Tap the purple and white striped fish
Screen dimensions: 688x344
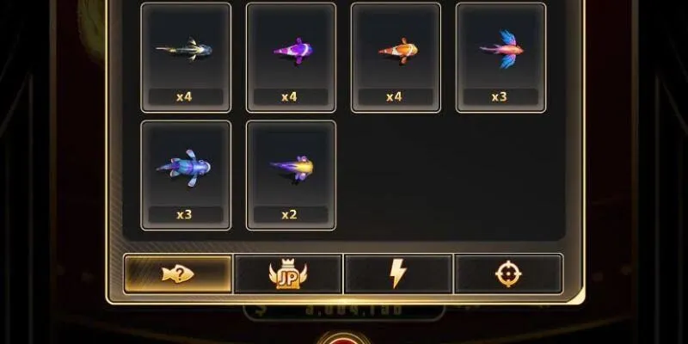tap(293, 50)
